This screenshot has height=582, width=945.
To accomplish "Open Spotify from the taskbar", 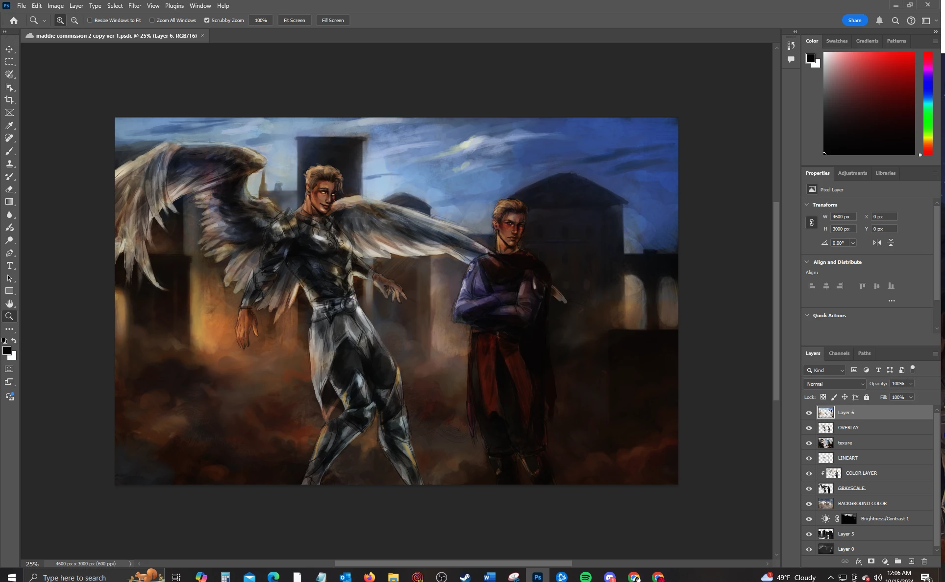I will pos(585,577).
